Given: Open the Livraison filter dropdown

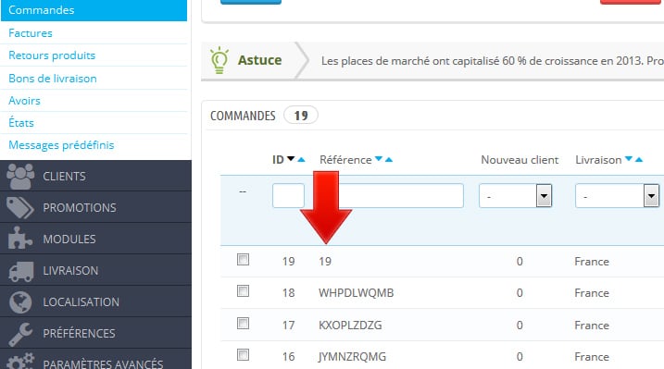Looking at the screenshot, I should [x=618, y=196].
